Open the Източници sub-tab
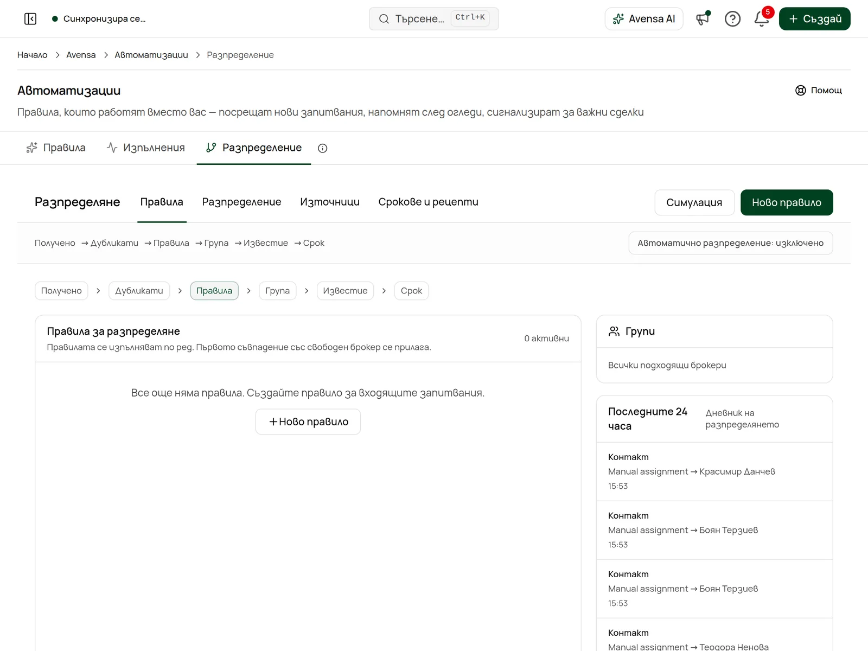The width and height of the screenshot is (868, 651). click(330, 202)
